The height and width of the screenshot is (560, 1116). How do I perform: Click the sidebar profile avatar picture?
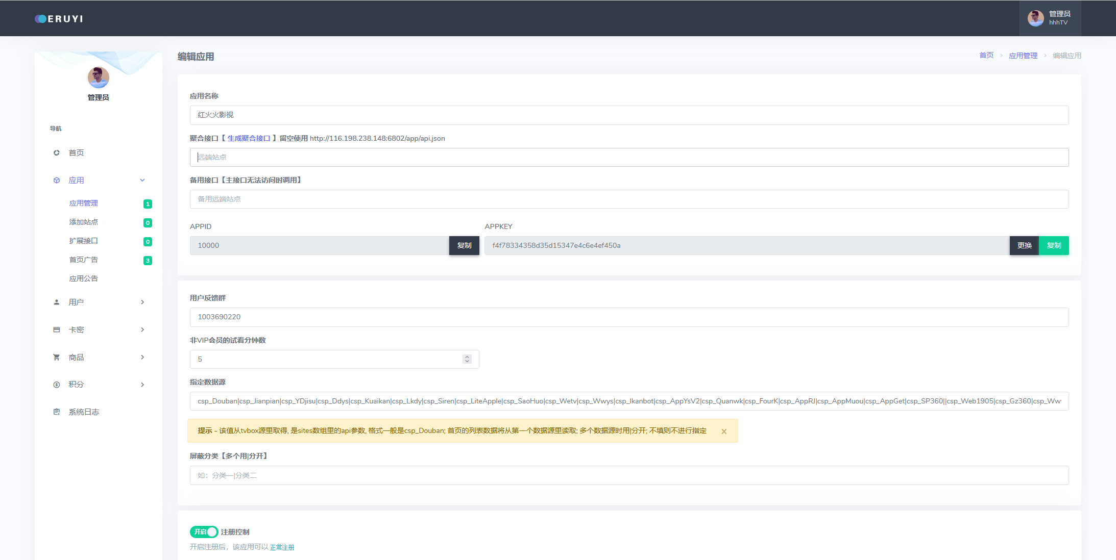[98, 78]
